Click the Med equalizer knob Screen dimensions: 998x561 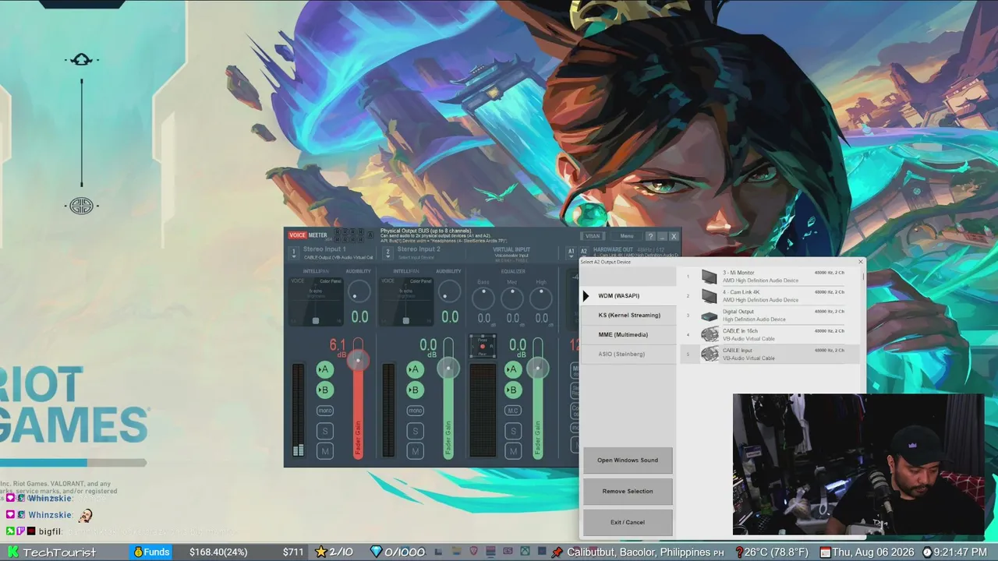pyautogui.click(x=512, y=297)
